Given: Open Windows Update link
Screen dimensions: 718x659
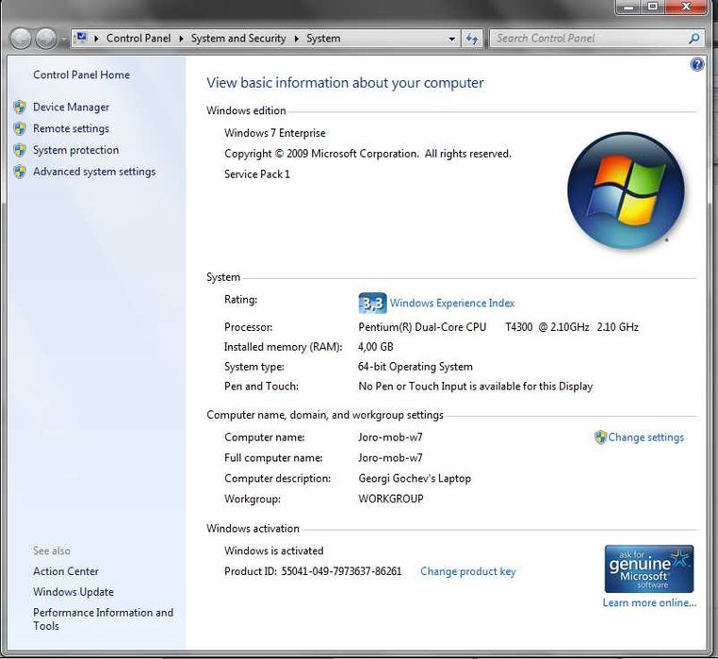Looking at the screenshot, I should pos(73,592).
